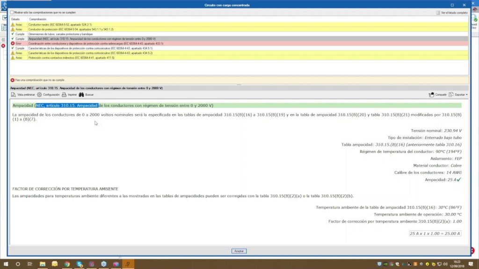Enable Mostrar sólo las comprobaciones que no se cumplen
Viewport: 479px width, 269px height.
point(12,13)
